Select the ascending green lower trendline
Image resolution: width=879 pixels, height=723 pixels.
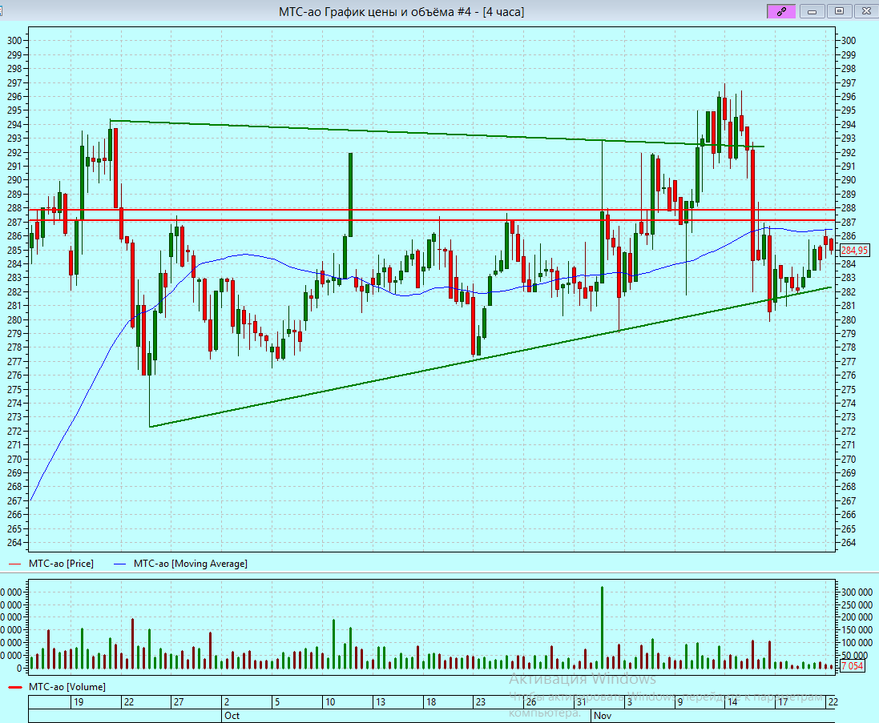click(490, 357)
